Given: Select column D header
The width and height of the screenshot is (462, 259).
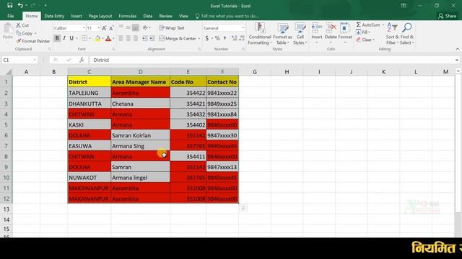Looking at the screenshot, I should 140,72.
